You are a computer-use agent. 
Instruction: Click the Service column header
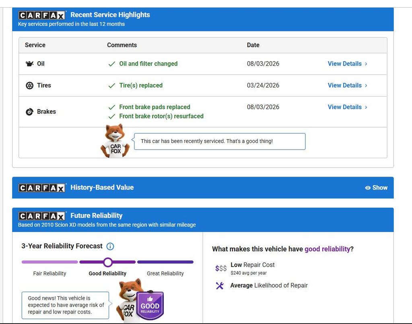[x=35, y=45]
